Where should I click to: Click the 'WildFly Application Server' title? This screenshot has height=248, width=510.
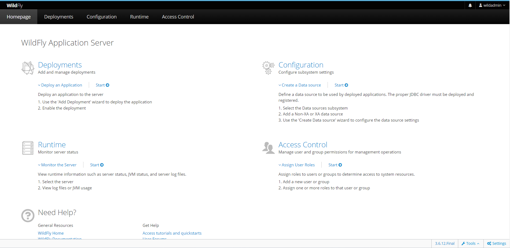(x=67, y=43)
